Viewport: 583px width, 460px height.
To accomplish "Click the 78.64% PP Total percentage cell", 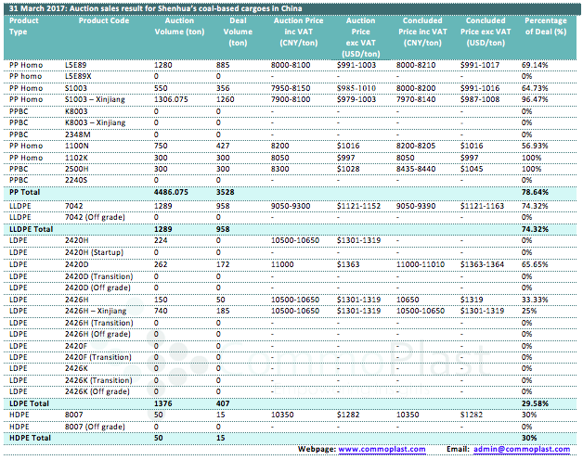I will coord(535,189).
